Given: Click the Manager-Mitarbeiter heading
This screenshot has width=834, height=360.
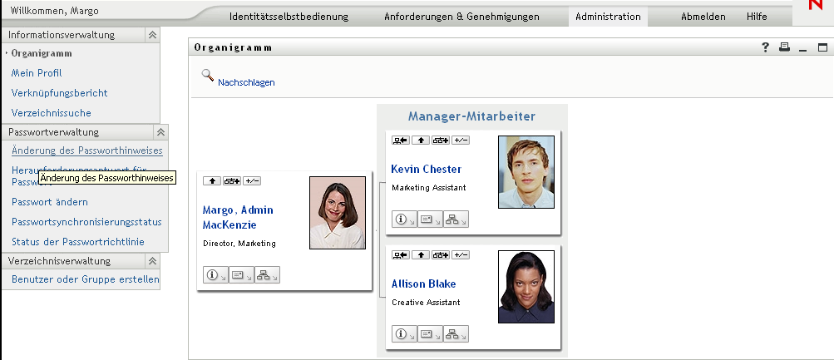Looking at the screenshot, I should (471, 116).
